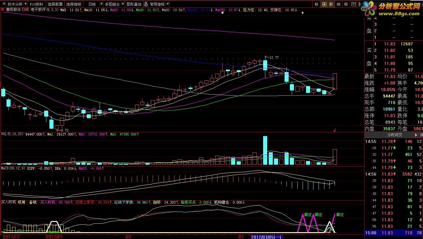Screen dimensions: 423x239
Task: Click the MA30: 11.53 value
Action: point(148,10)
